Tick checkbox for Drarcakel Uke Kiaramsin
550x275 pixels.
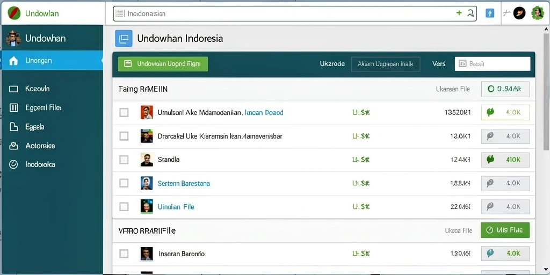[x=124, y=136]
